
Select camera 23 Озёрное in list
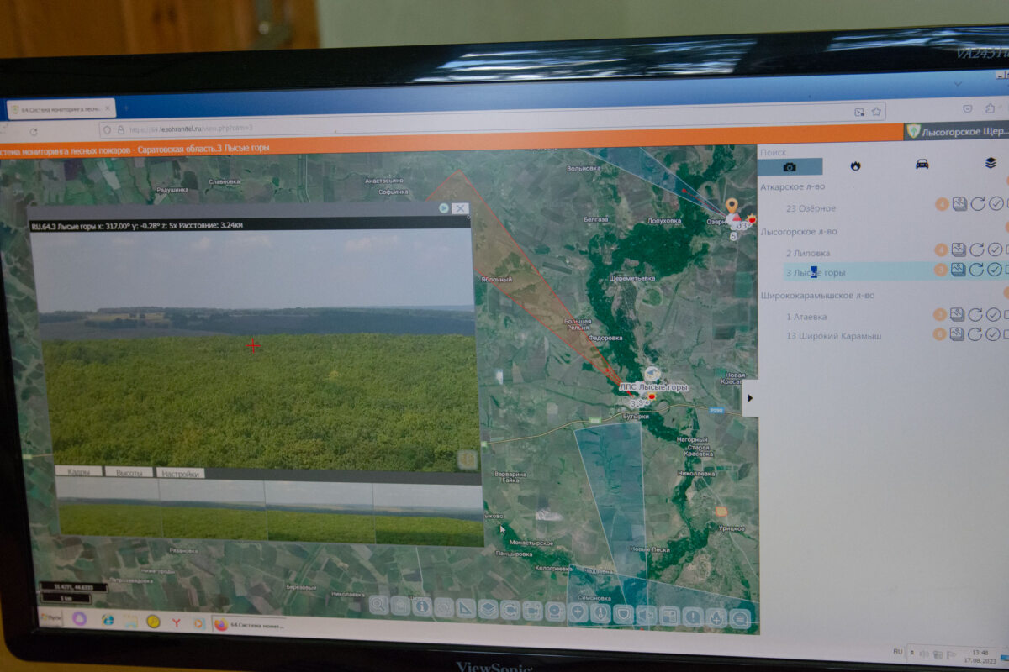pos(811,208)
